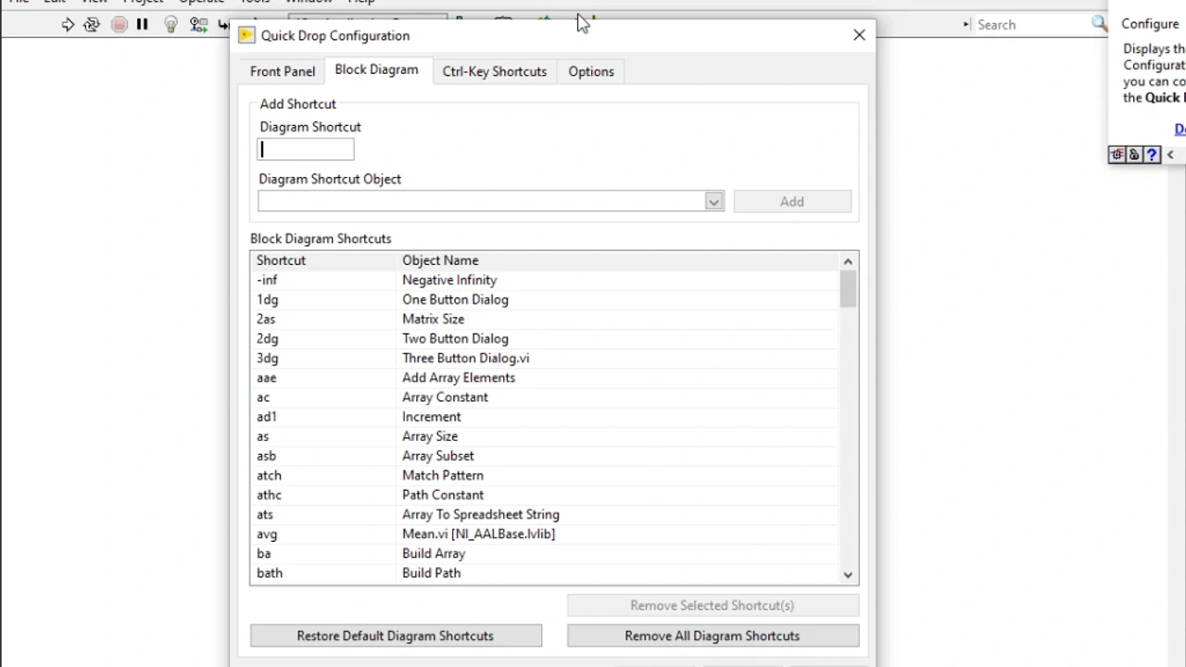Select the Build Array row
Viewport: 1186px width, 667px height.
[x=545, y=553]
